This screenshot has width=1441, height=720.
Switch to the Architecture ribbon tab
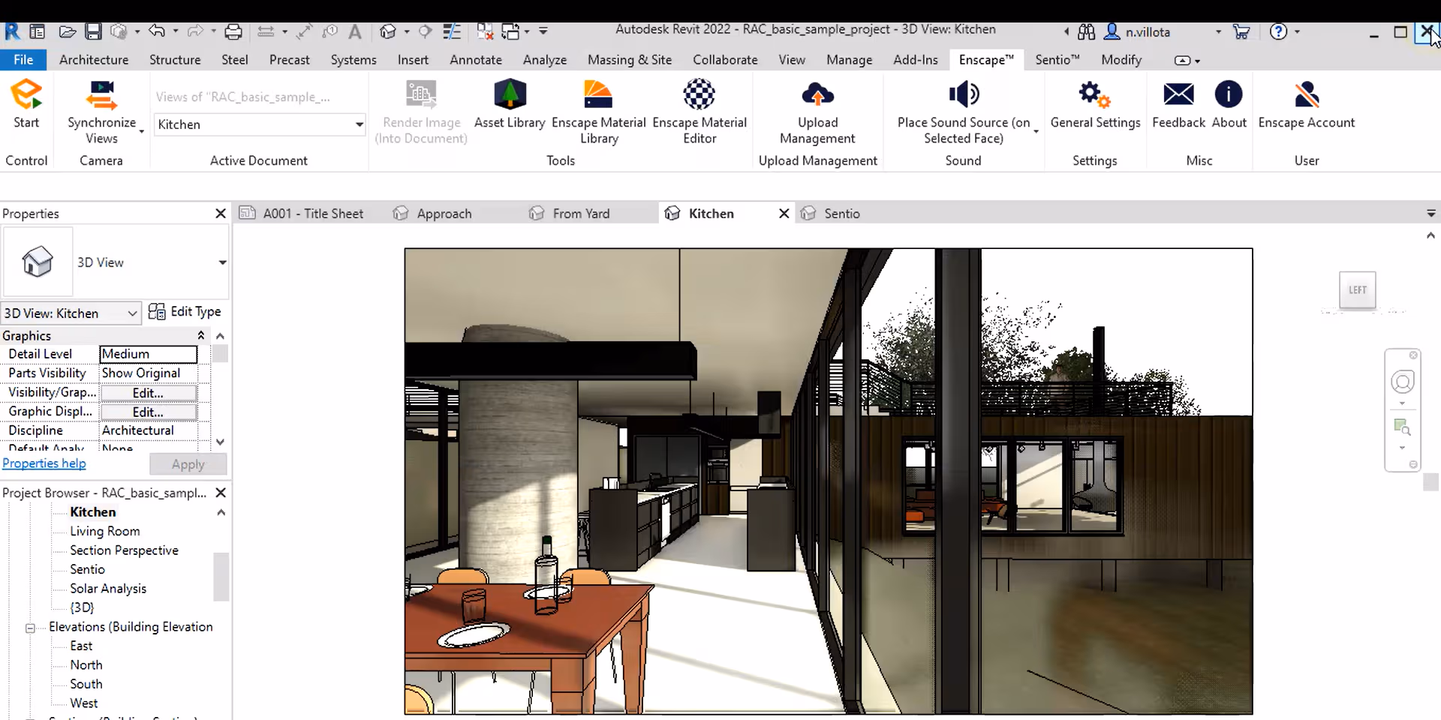coord(94,59)
